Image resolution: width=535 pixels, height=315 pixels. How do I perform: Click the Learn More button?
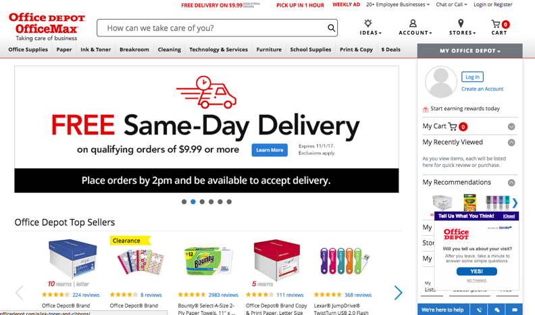[x=270, y=150]
